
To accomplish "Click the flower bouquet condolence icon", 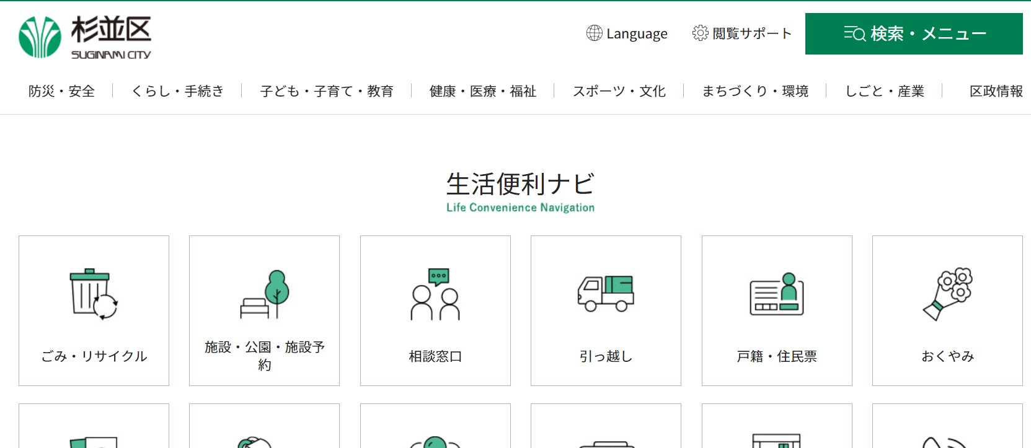I will pos(947,294).
